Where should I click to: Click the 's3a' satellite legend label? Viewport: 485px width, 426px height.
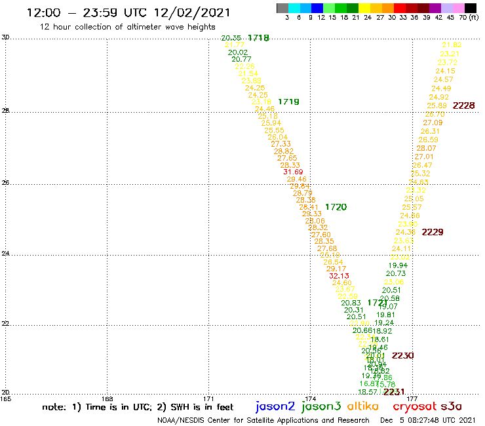452,407
